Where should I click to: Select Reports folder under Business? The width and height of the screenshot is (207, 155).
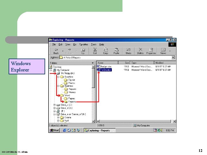[72, 89]
